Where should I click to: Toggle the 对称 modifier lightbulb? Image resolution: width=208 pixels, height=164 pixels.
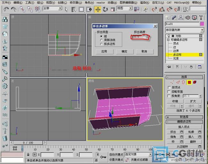pyautogui.click(x=169, y=36)
